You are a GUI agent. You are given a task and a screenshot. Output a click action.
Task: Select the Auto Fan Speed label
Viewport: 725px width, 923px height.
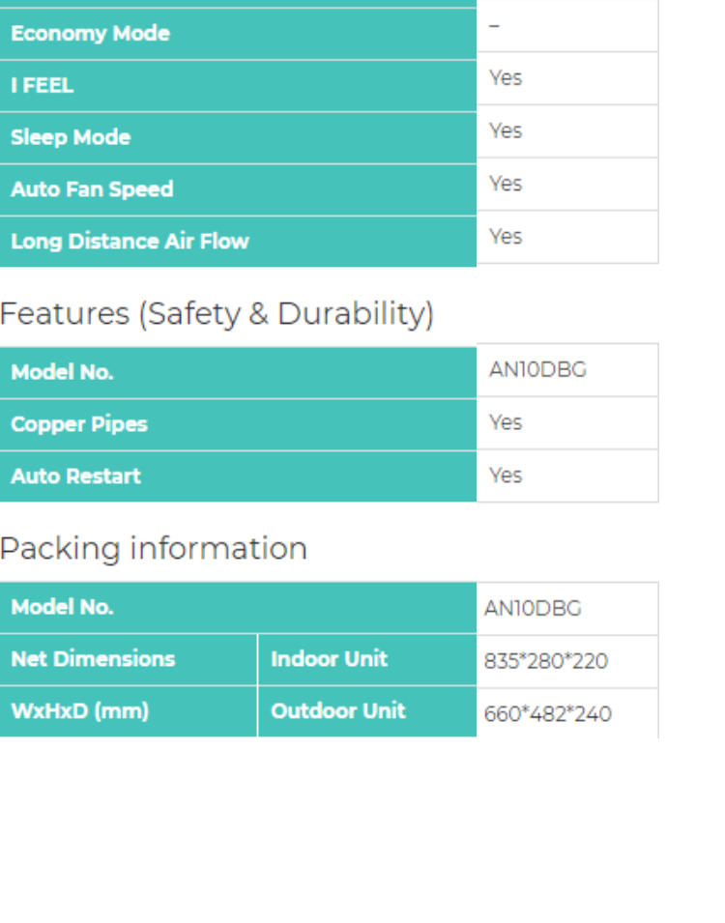click(x=92, y=189)
